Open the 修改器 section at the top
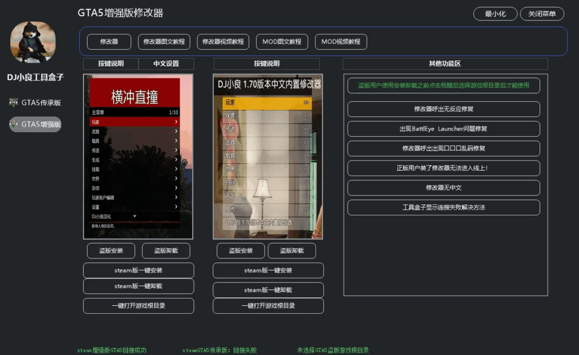This screenshot has width=579, height=355. [x=108, y=41]
